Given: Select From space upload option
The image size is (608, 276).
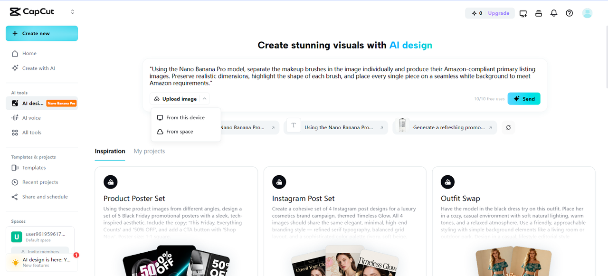Looking at the screenshot, I should point(180,132).
